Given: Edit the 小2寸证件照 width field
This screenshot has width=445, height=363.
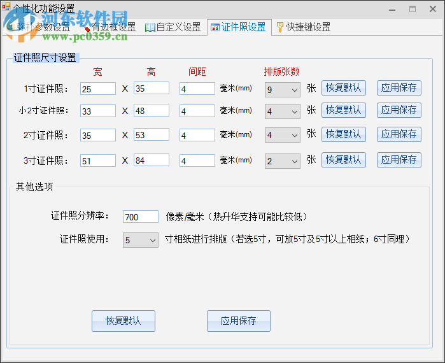Looking at the screenshot, I should click(x=98, y=111).
